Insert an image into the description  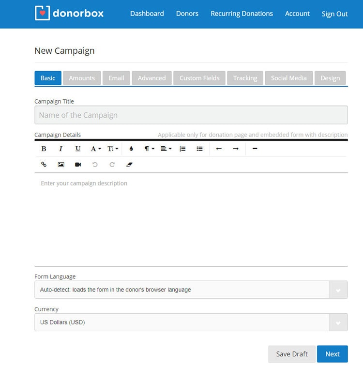[x=61, y=165]
